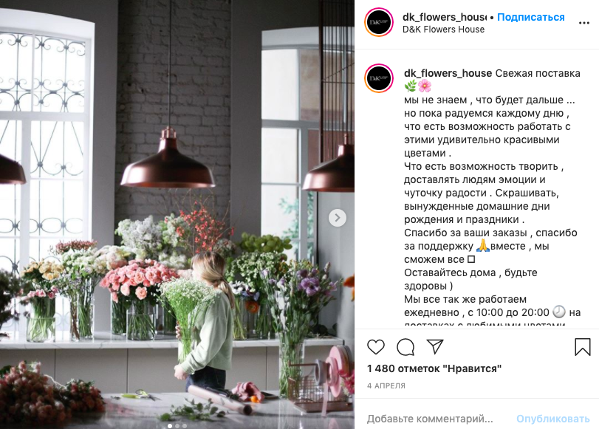Share post with paper plane icon
The image size is (599, 429).
pyautogui.click(x=435, y=346)
